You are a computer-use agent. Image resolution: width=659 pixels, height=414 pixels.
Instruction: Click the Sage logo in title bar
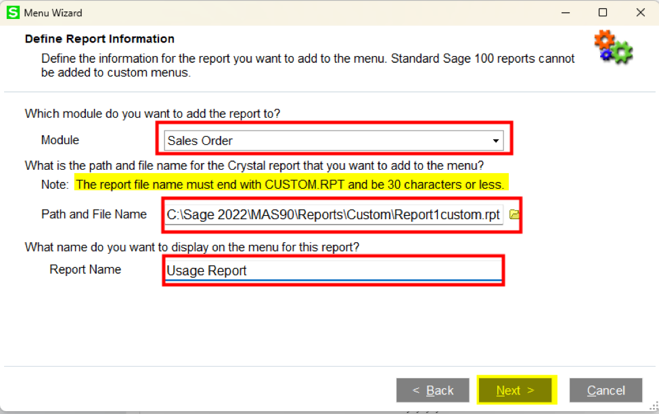[13, 13]
